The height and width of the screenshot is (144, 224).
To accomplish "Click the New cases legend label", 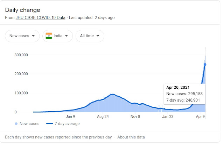I will (x=29, y=124).
